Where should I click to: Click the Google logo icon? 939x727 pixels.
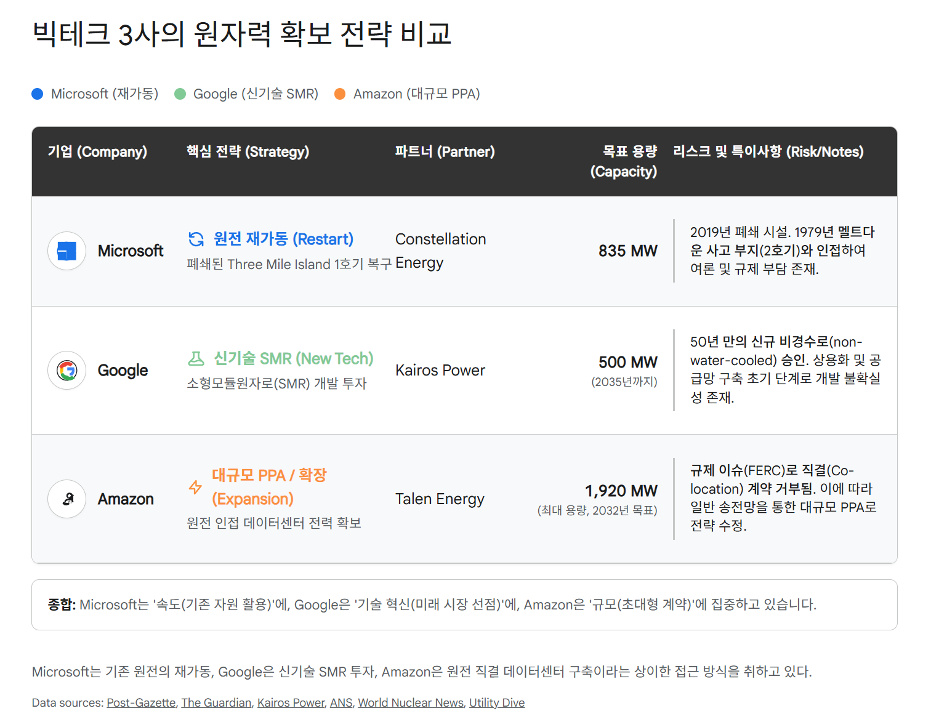coord(66,371)
